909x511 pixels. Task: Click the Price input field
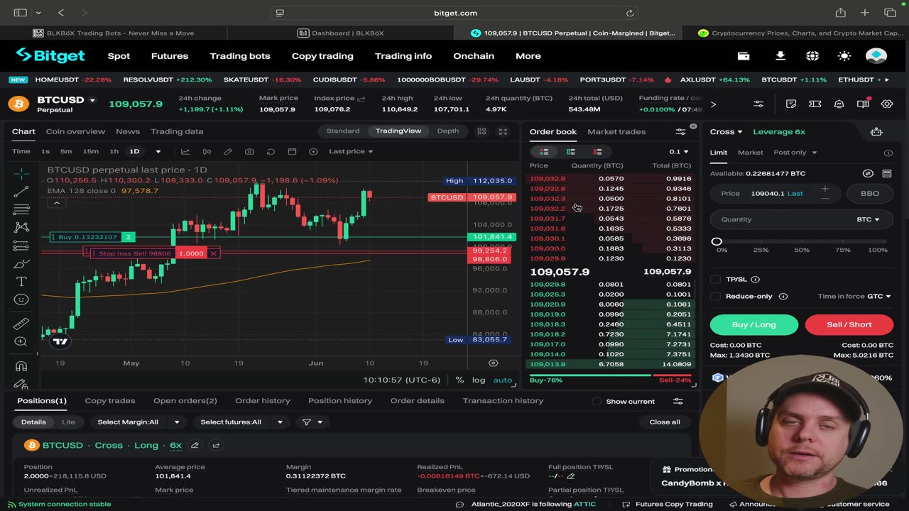[775, 193]
